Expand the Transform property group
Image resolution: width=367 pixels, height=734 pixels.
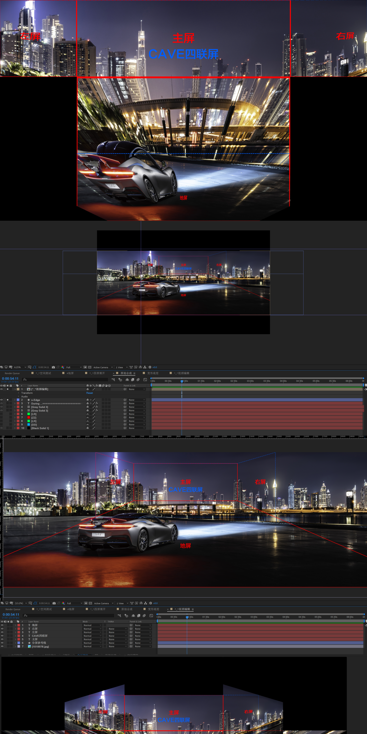(x=19, y=393)
